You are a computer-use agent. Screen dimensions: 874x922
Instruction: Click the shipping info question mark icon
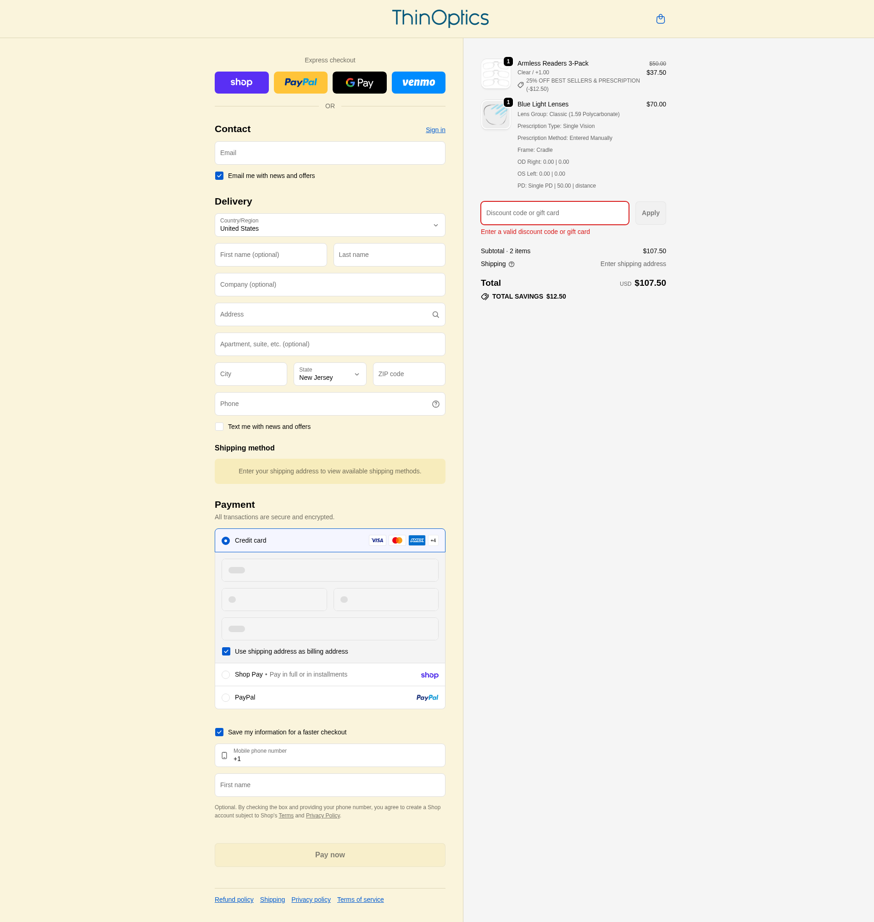point(512,264)
